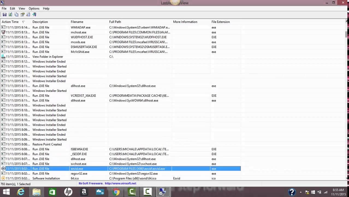Select the ISBEW64.EXE row
This screenshot has height=197, width=349.
click(x=120, y=149)
